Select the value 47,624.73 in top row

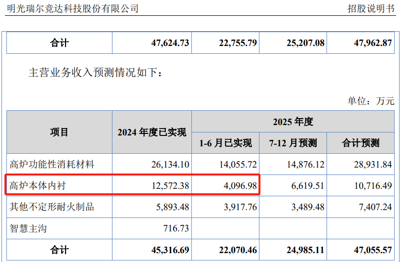click(x=170, y=43)
